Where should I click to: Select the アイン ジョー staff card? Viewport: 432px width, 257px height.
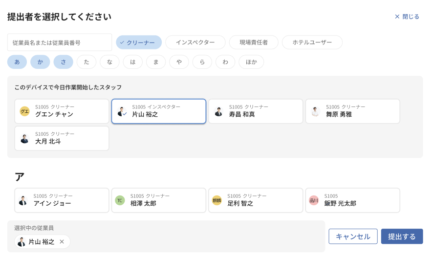click(62, 200)
